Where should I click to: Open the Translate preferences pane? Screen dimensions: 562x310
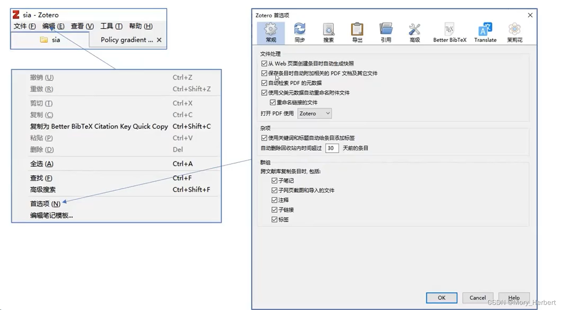485,33
